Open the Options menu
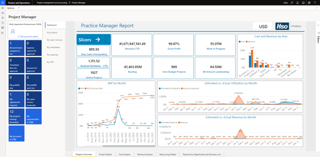The image size is (320, 157). pos(11,8)
